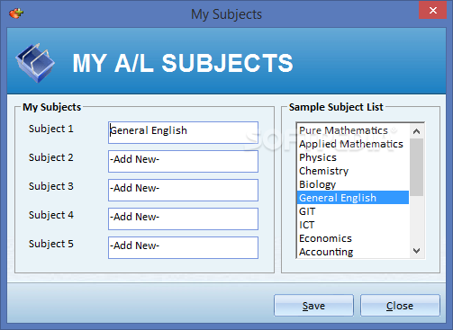Click the Subject 4 Add New field
This screenshot has height=330, width=453.
183,219
